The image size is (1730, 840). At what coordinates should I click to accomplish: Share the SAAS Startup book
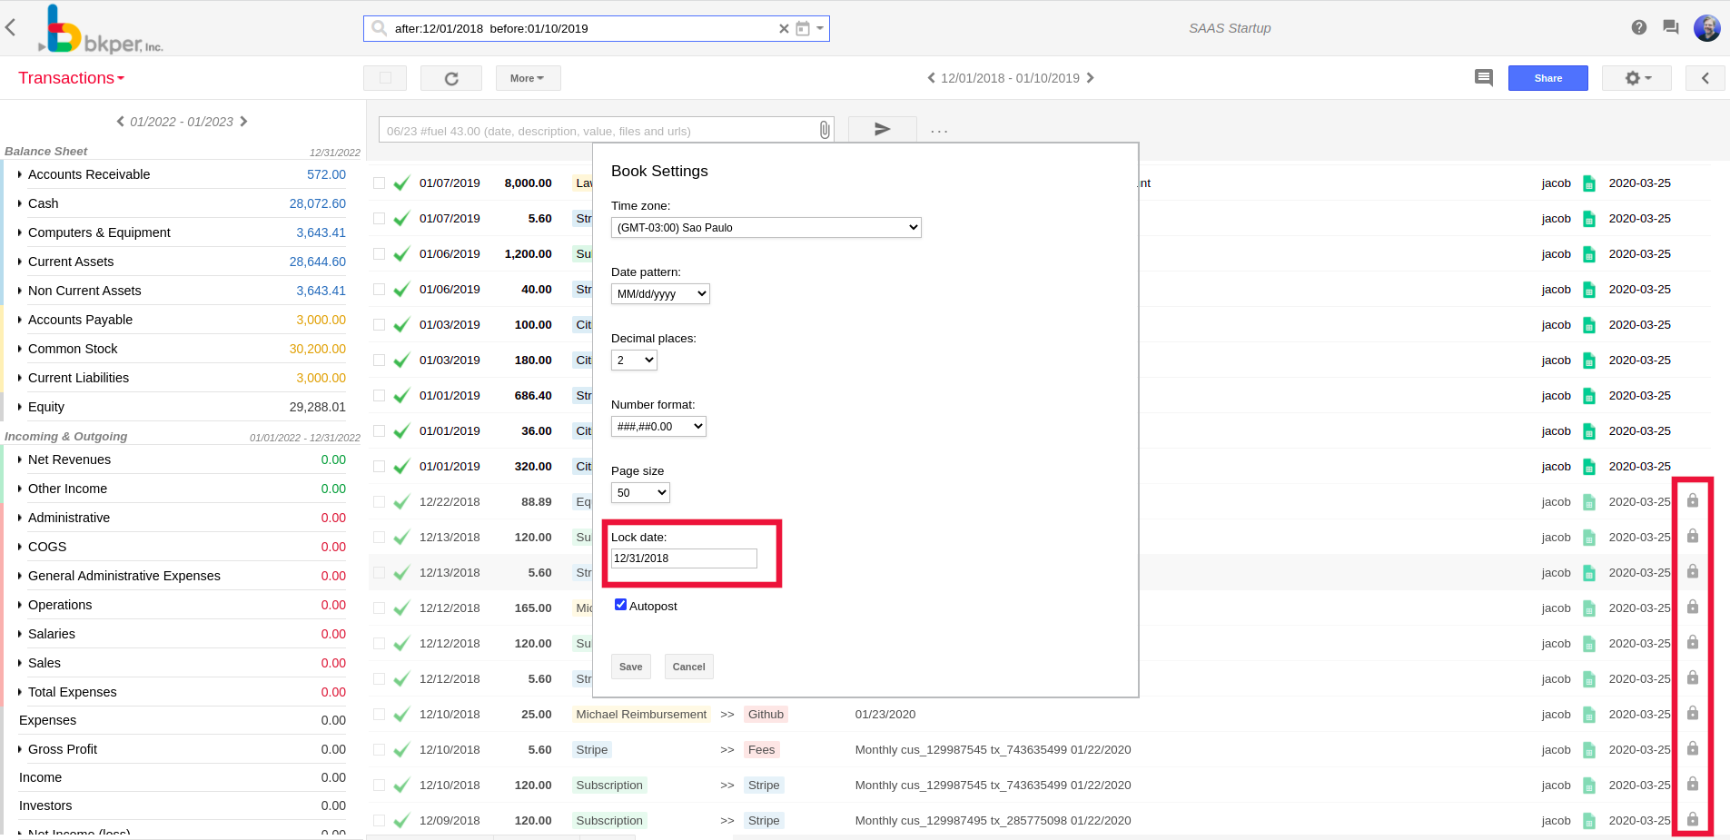[x=1547, y=77]
